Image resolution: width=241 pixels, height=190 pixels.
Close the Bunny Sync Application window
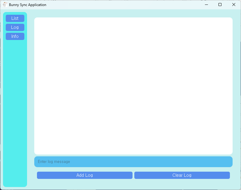[x=234, y=5]
